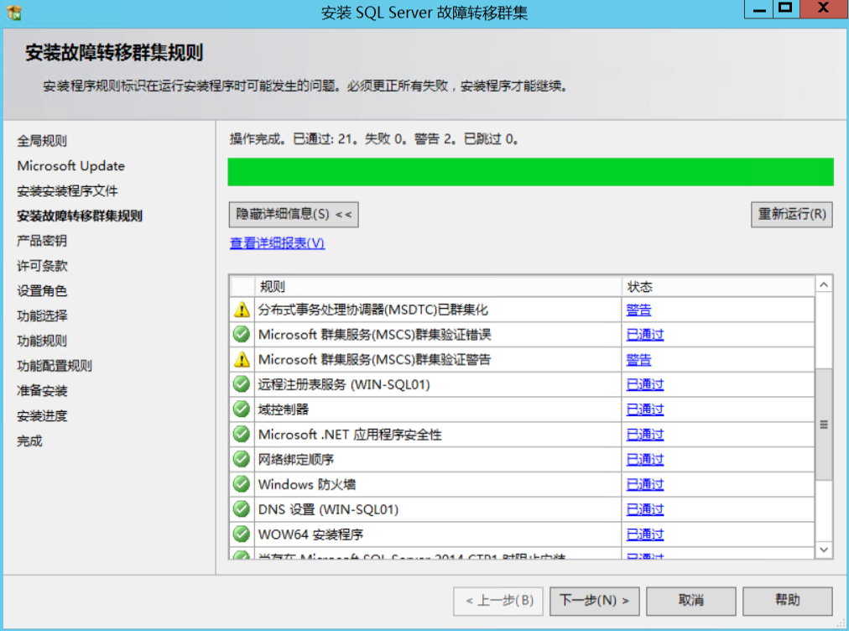849x631 pixels.
Task: Open 已通过 link for DNS 设置
Action: [x=645, y=509]
